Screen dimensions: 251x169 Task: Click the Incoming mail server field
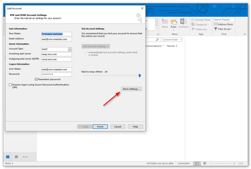pyautogui.click(x=56, y=54)
